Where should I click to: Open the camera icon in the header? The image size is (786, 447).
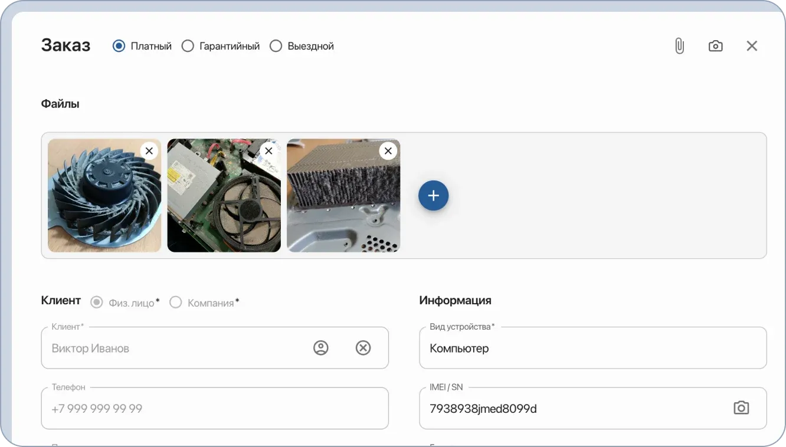click(x=715, y=45)
